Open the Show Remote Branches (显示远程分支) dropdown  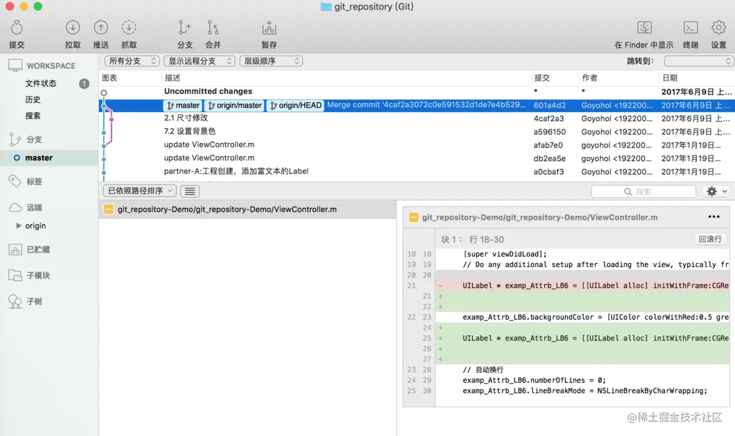point(200,61)
